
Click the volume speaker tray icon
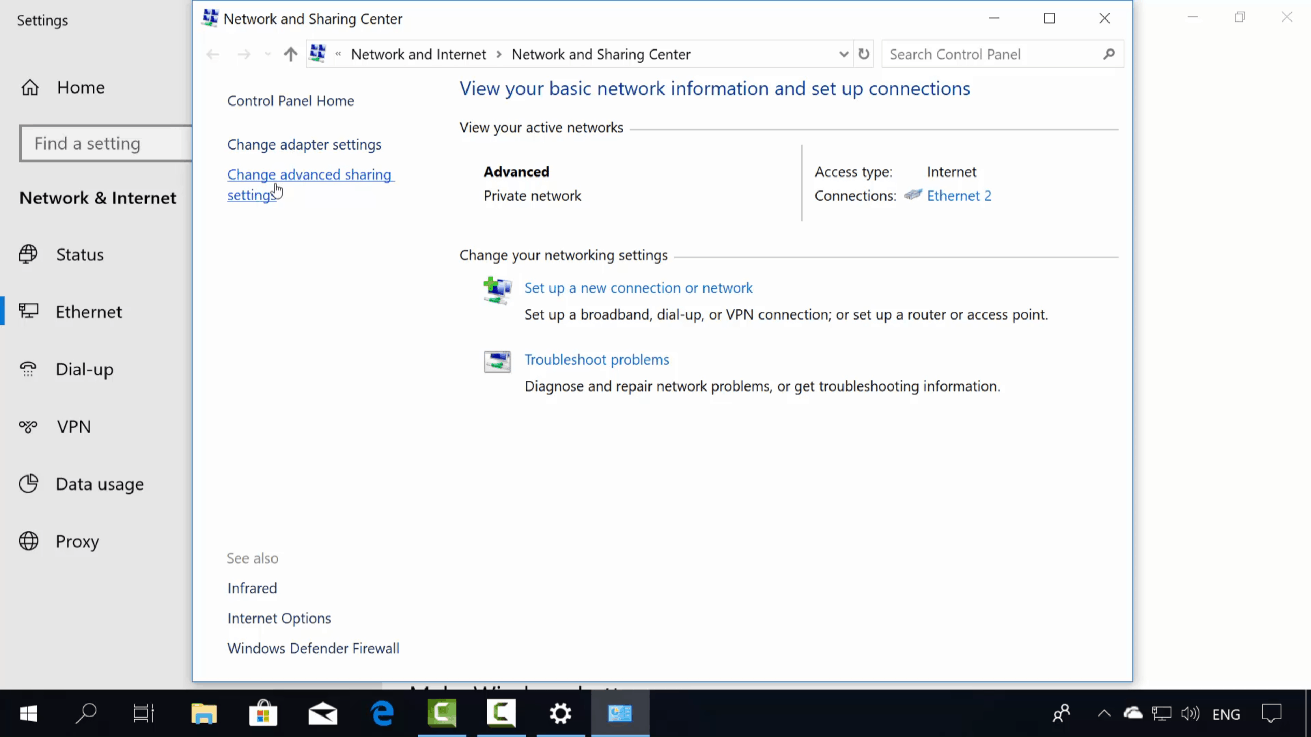pyautogui.click(x=1190, y=713)
